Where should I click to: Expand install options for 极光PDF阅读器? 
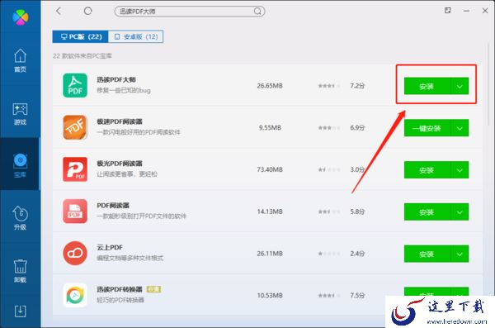(460, 170)
